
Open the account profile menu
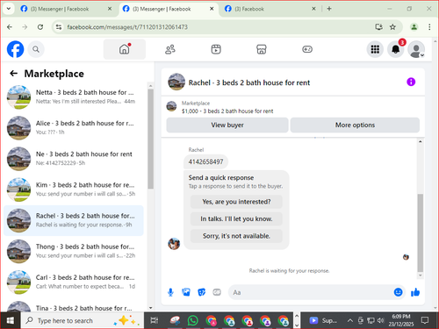(x=416, y=49)
